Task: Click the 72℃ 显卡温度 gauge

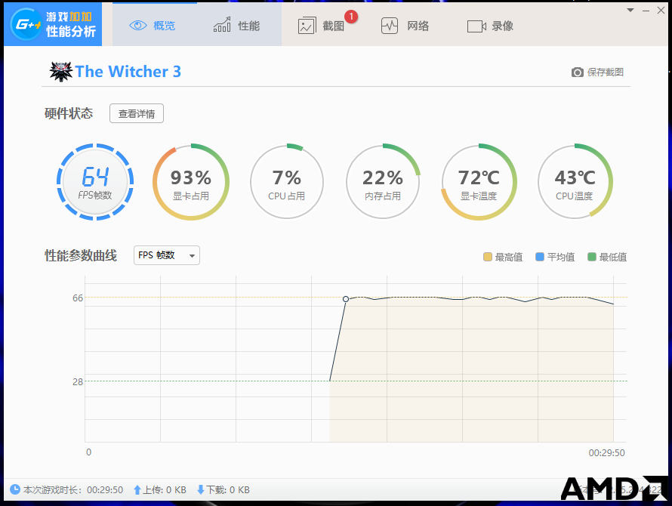Action: pyautogui.click(x=479, y=182)
